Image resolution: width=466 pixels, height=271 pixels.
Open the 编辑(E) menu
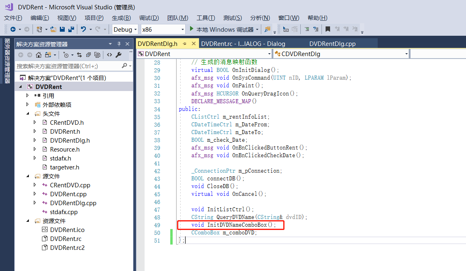coord(39,18)
